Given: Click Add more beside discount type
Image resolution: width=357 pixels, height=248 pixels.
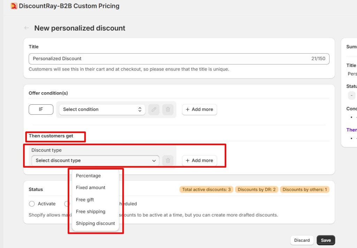Looking at the screenshot, I should [x=199, y=160].
